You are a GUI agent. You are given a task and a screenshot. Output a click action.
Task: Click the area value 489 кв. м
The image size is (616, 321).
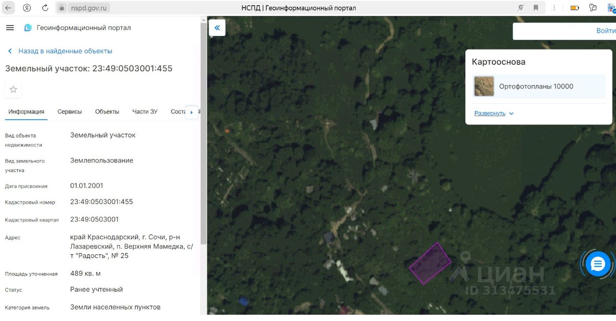click(85, 273)
